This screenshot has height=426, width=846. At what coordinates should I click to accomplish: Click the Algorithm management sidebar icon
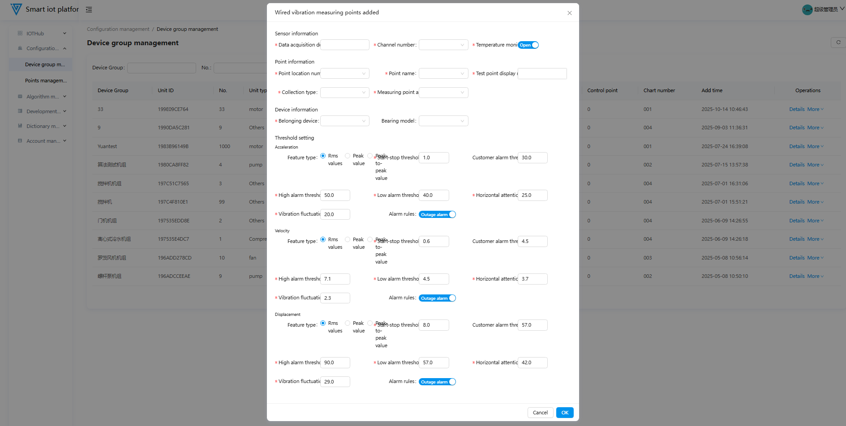(20, 97)
